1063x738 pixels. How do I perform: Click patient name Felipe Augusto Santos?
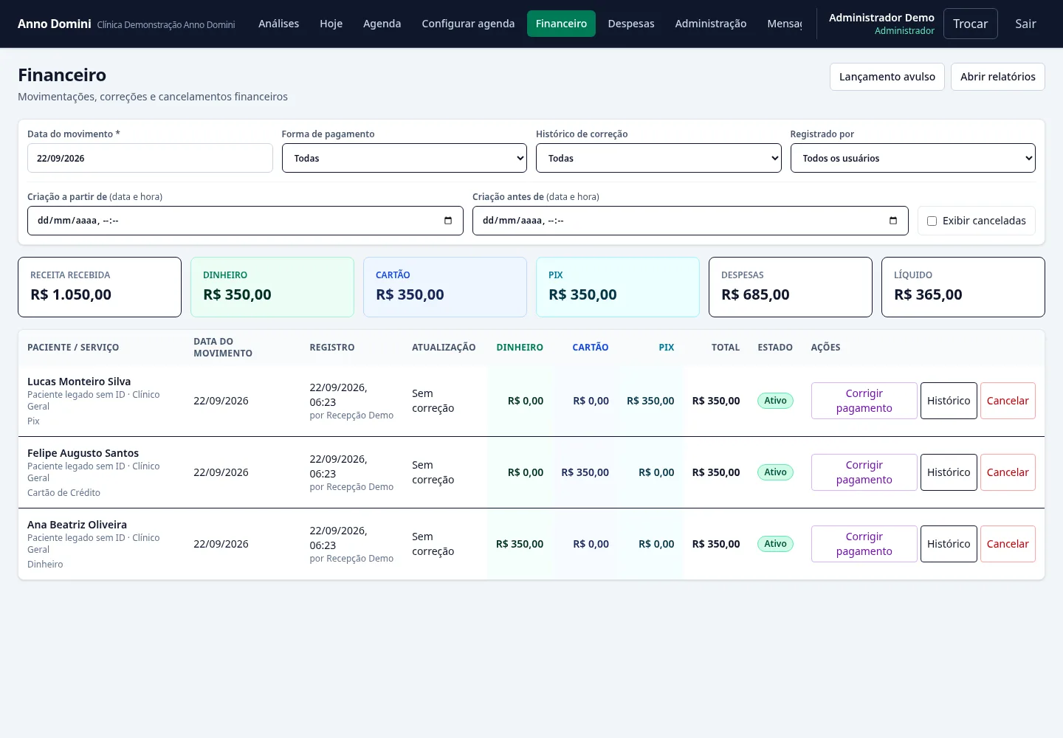point(83,453)
